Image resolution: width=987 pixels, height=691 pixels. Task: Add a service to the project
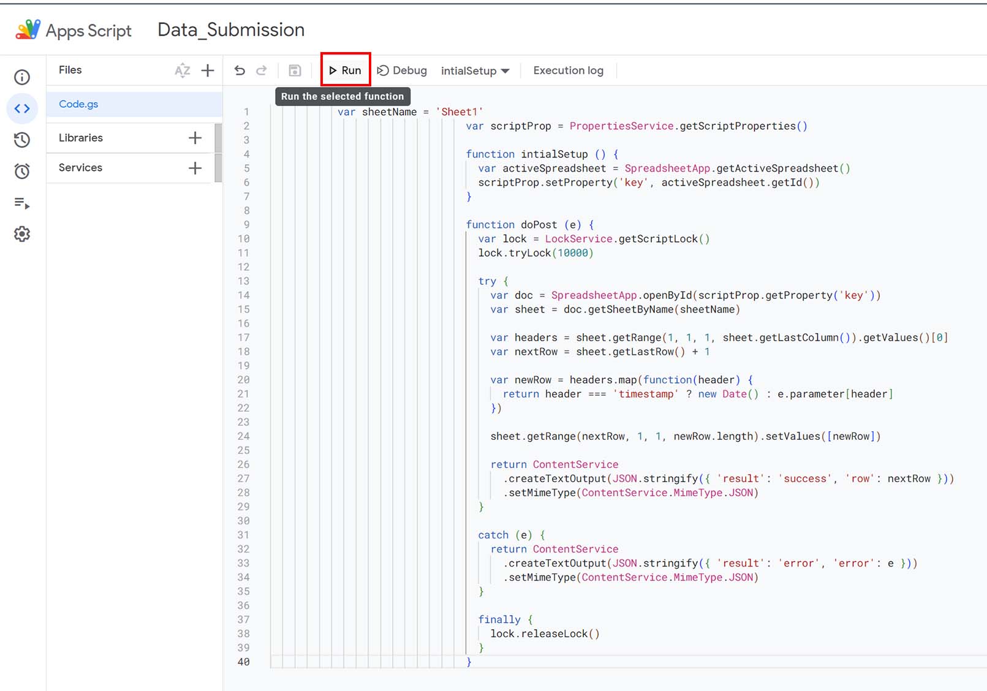[x=195, y=168]
